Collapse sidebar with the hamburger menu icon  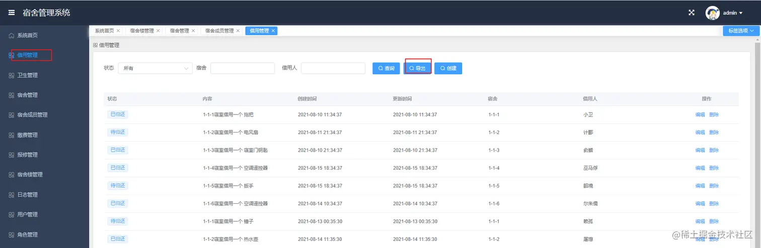tap(12, 13)
